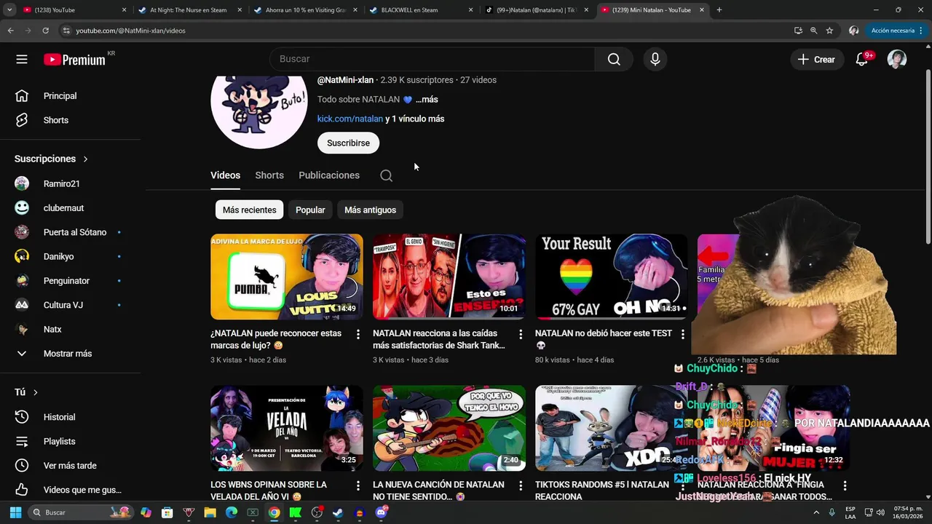Expand the 'Tú' section chevron
The height and width of the screenshot is (524, 932).
point(35,392)
